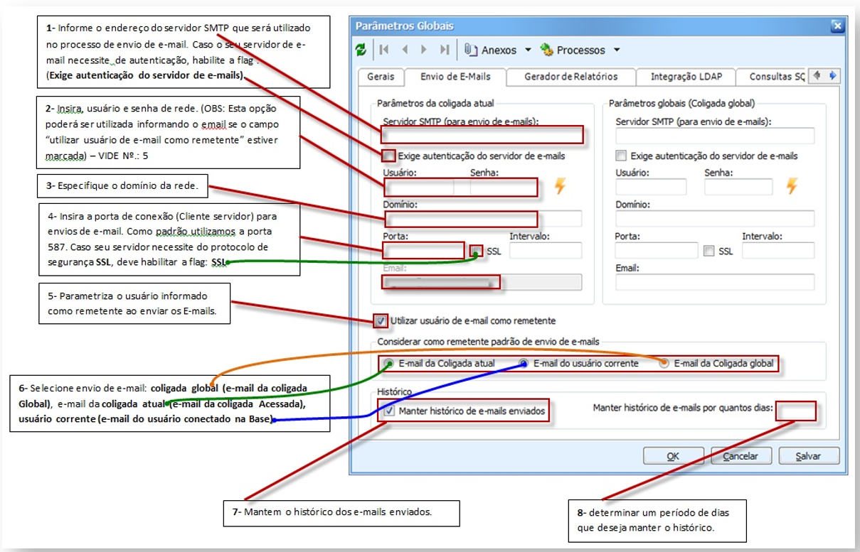Click Servidor SMTP field for Coligada global
Screen dimensions: 860x552
click(715, 136)
